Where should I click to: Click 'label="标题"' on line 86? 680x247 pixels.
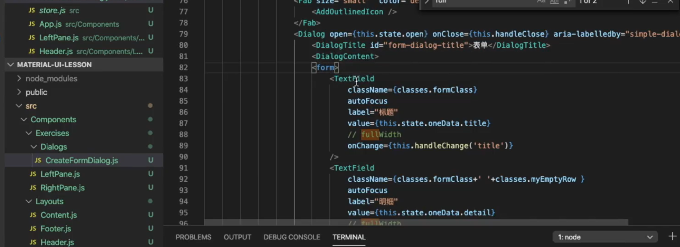pyautogui.click(x=373, y=112)
